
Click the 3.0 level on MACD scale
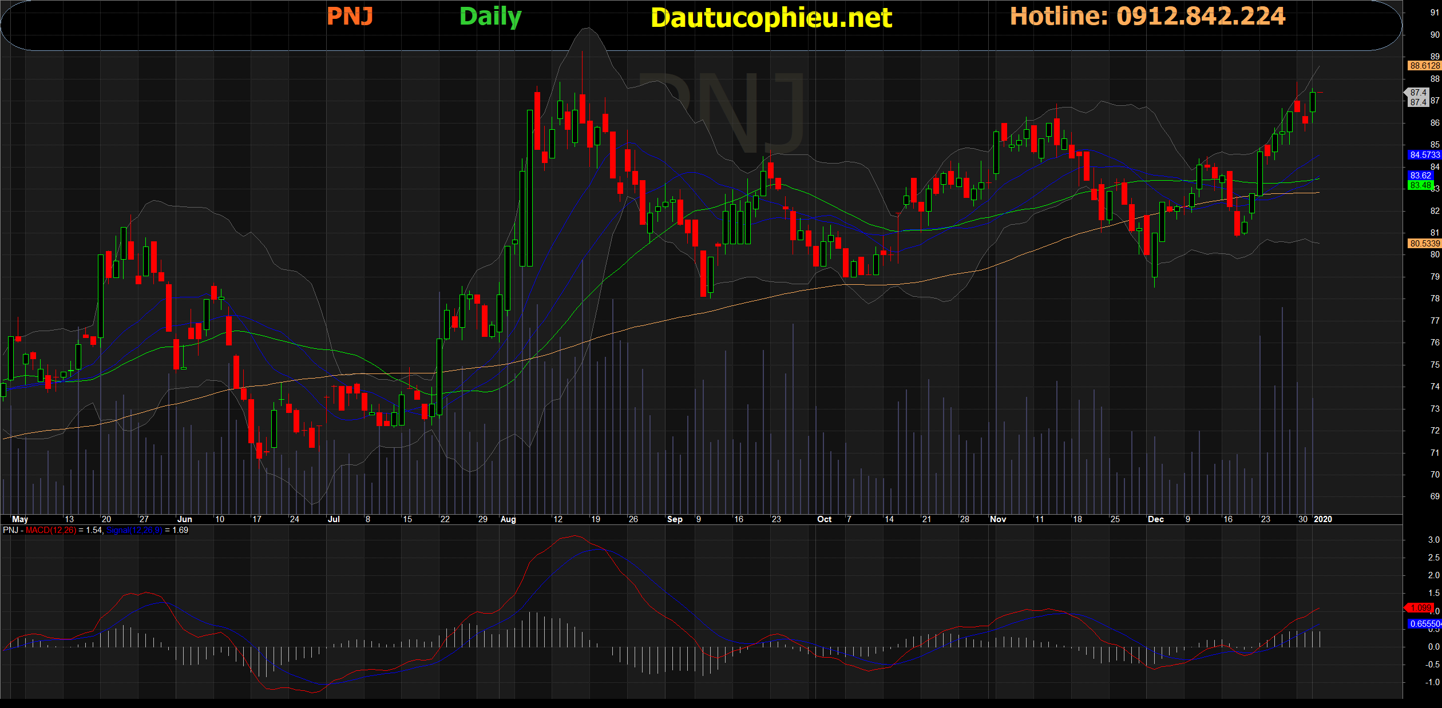[x=1433, y=540]
